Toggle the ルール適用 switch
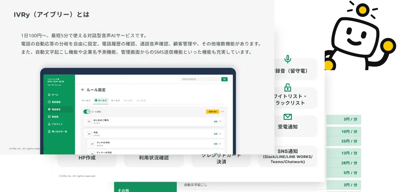This screenshot has width=397, height=192. 87,112
